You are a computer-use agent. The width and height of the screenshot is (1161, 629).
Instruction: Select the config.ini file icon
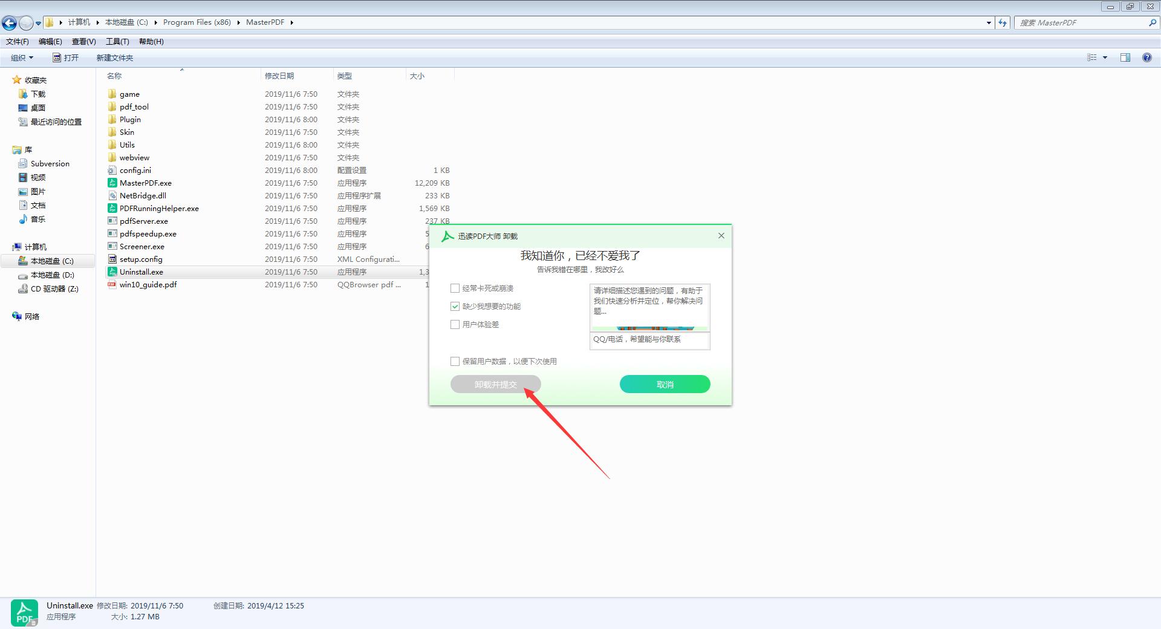tap(112, 170)
